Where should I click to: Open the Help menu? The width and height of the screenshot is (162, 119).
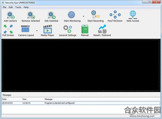(26, 7)
